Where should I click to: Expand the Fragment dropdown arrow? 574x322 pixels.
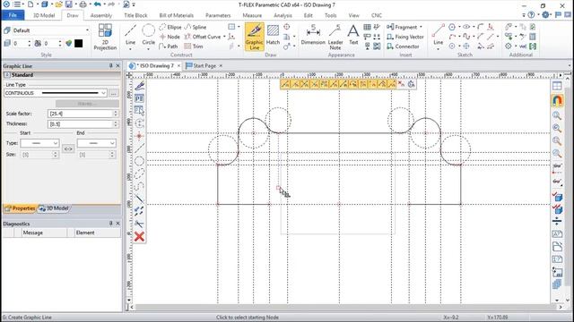[x=421, y=27]
